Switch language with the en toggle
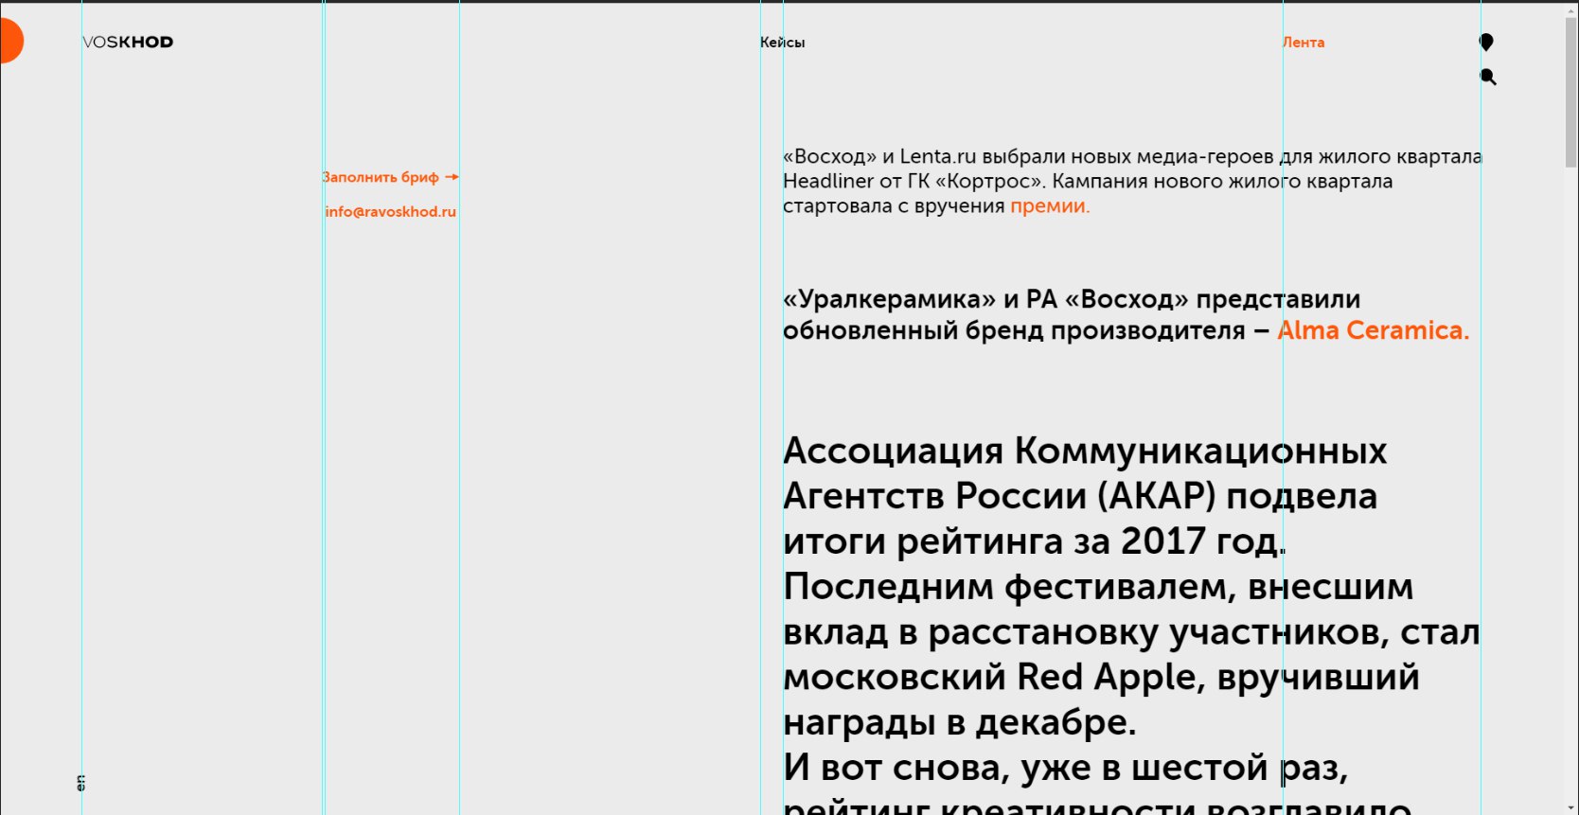1579x815 pixels. (80, 783)
